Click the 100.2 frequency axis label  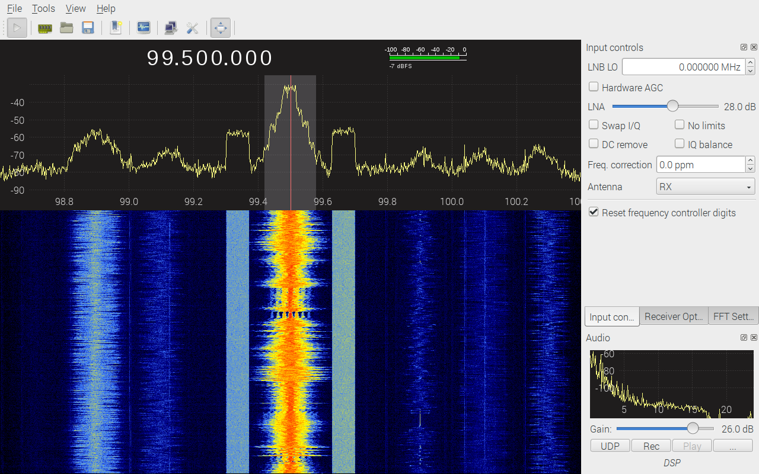coord(516,201)
